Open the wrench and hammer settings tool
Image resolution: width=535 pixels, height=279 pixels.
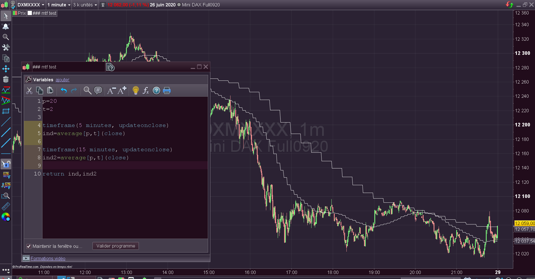tap(6, 48)
